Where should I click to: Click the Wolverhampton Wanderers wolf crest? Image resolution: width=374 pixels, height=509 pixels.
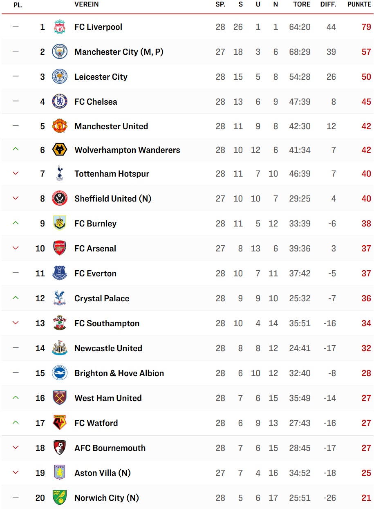pyautogui.click(x=60, y=150)
